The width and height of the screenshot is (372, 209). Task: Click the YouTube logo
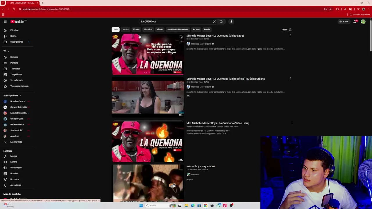point(18,21)
